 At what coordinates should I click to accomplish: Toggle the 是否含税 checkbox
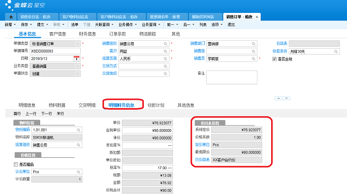coord(275,59)
